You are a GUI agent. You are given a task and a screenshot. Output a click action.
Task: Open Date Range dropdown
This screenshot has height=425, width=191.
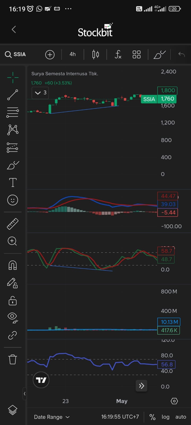[x=52, y=417]
